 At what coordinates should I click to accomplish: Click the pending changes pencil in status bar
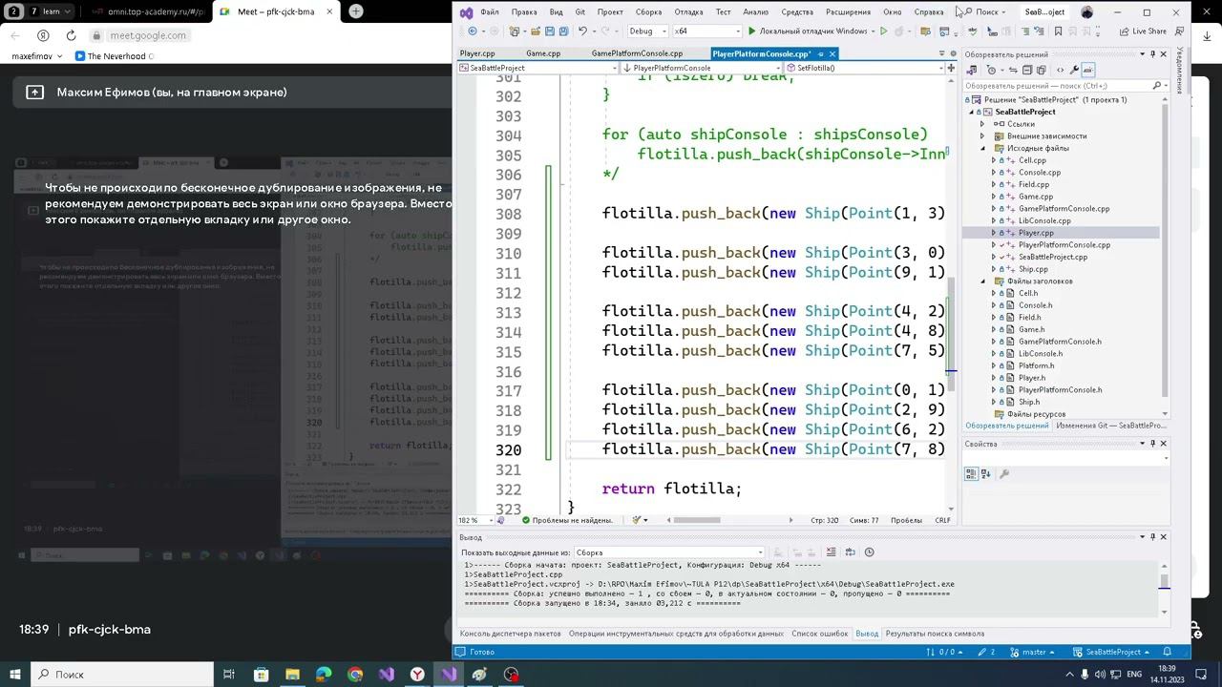click(987, 652)
